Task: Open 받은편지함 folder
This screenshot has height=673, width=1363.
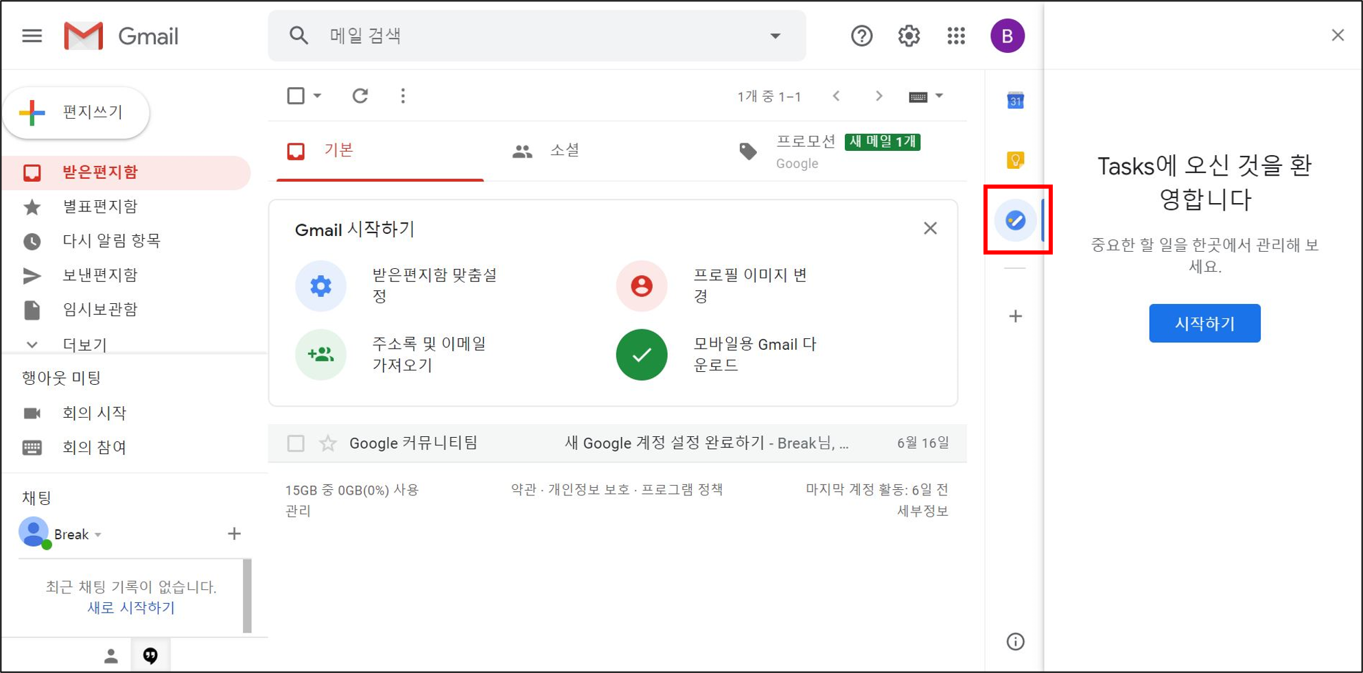Action: 127,172
